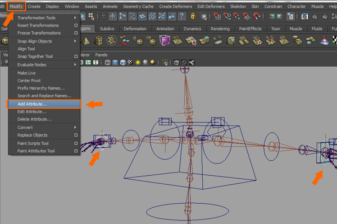
Task: Select rendering selection mask icon
Action: (172, 16)
